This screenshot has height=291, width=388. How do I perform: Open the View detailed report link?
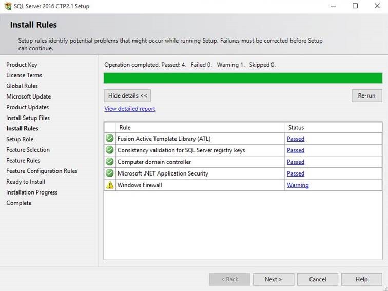130,109
